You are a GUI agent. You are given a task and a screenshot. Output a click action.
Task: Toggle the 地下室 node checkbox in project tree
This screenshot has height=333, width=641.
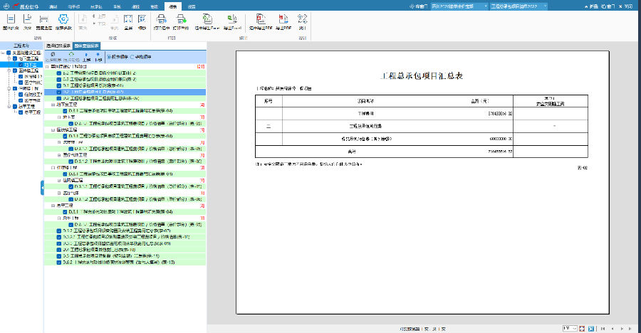click(x=20, y=64)
